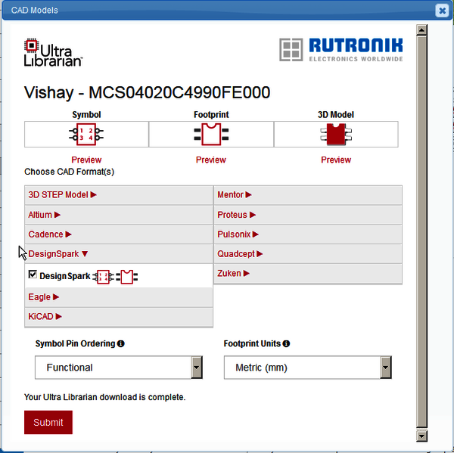Click the Submit button

pos(48,422)
